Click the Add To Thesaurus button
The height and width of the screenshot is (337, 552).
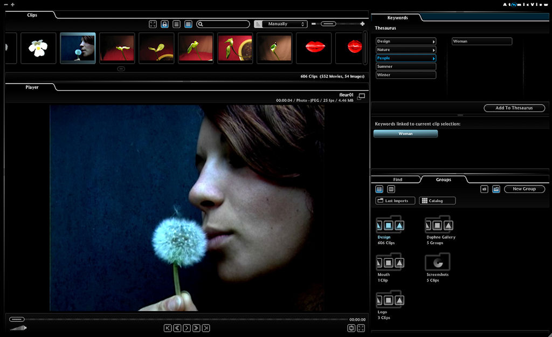tap(514, 108)
